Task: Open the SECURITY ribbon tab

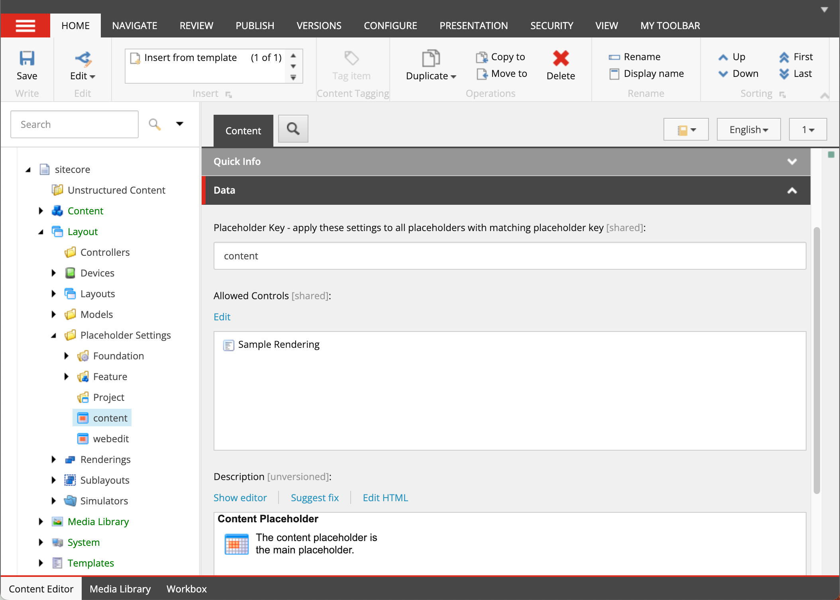Action: tap(552, 25)
